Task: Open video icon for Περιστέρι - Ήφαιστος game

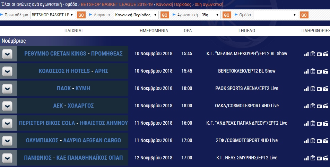Action: [x=325, y=123]
